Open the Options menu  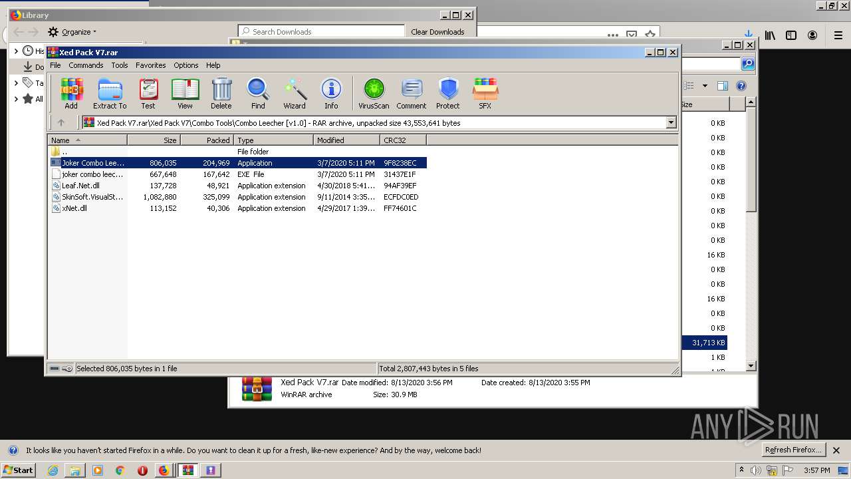186,65
